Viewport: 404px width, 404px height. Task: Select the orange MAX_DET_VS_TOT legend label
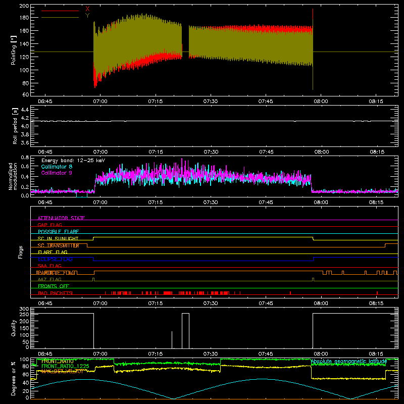coord(62,371)
